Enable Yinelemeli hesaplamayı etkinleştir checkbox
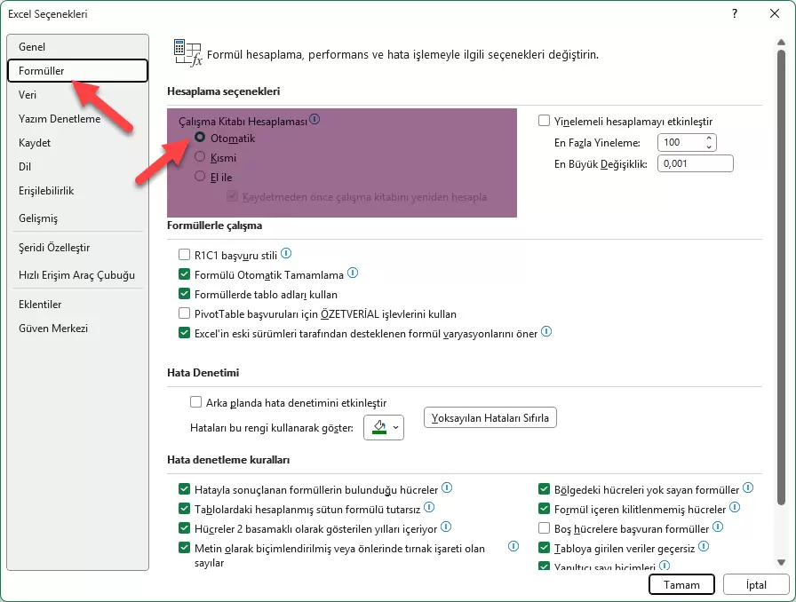The image size is (796, 602). (x=545, y=121)
